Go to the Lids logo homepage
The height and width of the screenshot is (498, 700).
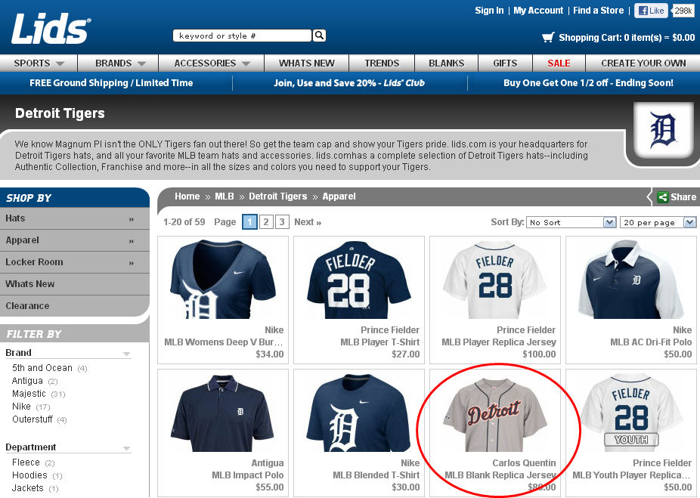pos(51,29)
